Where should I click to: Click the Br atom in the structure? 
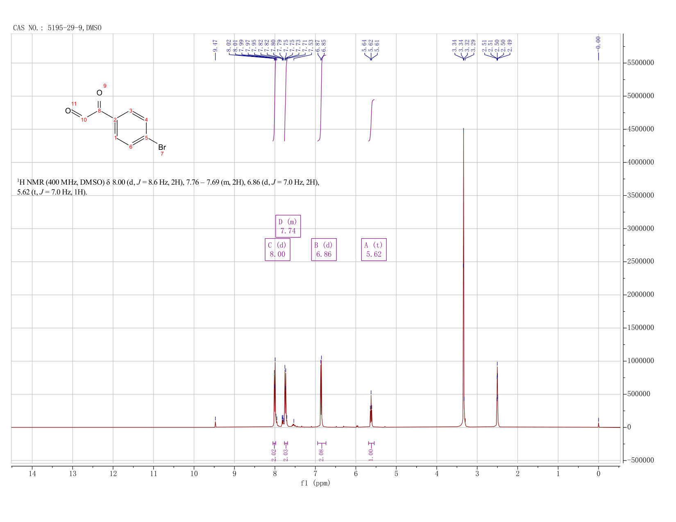(x=162, y=147)
